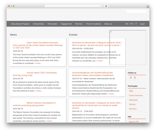The image size is (156, 132).
Task: Click the News section heading
Action: (x=13, y=35)
